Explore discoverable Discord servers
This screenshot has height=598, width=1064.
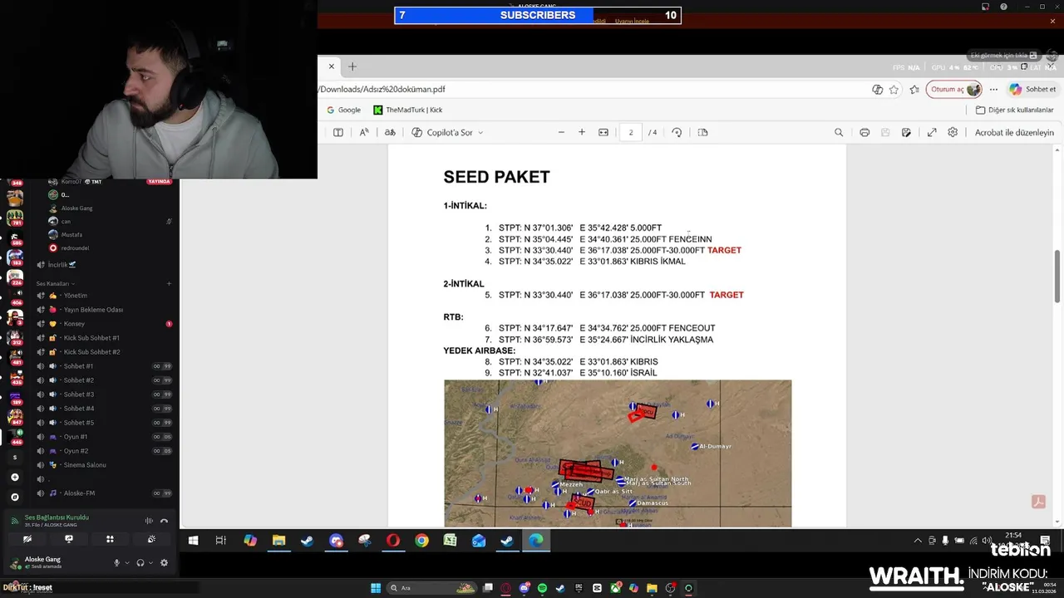click(14, 497)
